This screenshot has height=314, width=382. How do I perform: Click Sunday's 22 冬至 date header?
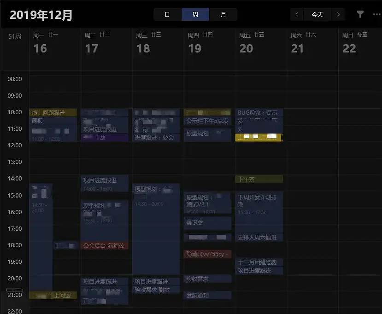tap(349, 48)
